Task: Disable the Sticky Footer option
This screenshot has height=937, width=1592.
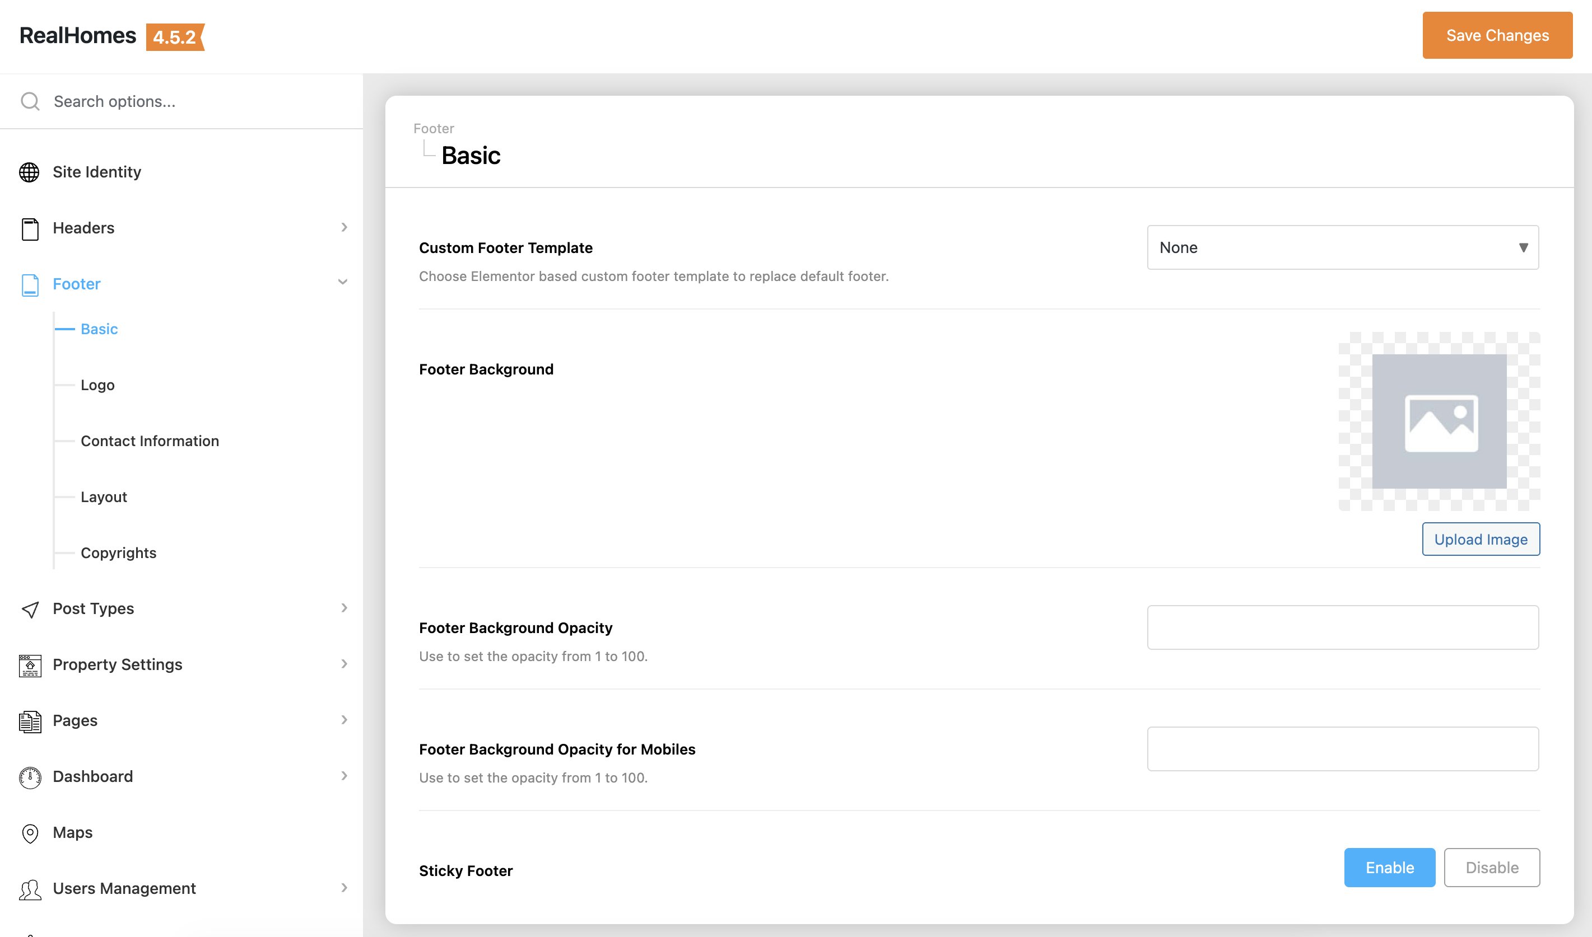Action: [x=1492, y=868]
